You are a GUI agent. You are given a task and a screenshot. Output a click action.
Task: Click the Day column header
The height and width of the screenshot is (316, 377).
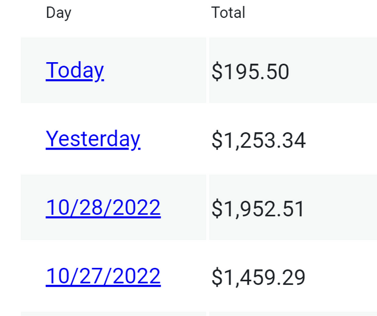coord(58,13)
